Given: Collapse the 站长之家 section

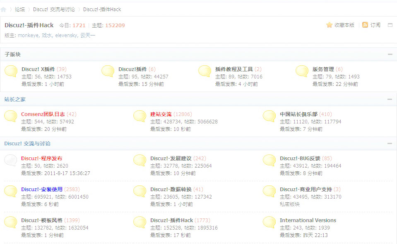Looking at the screenshot, I should coord(390,99).
